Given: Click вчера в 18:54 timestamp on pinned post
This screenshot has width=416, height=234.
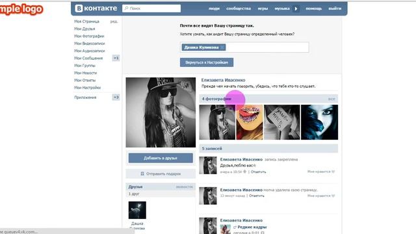Looking at the screenshot, I should click(231, 172).
